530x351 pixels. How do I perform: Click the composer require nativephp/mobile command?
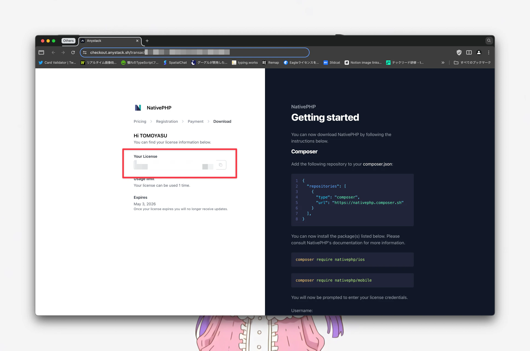(334, 280)
